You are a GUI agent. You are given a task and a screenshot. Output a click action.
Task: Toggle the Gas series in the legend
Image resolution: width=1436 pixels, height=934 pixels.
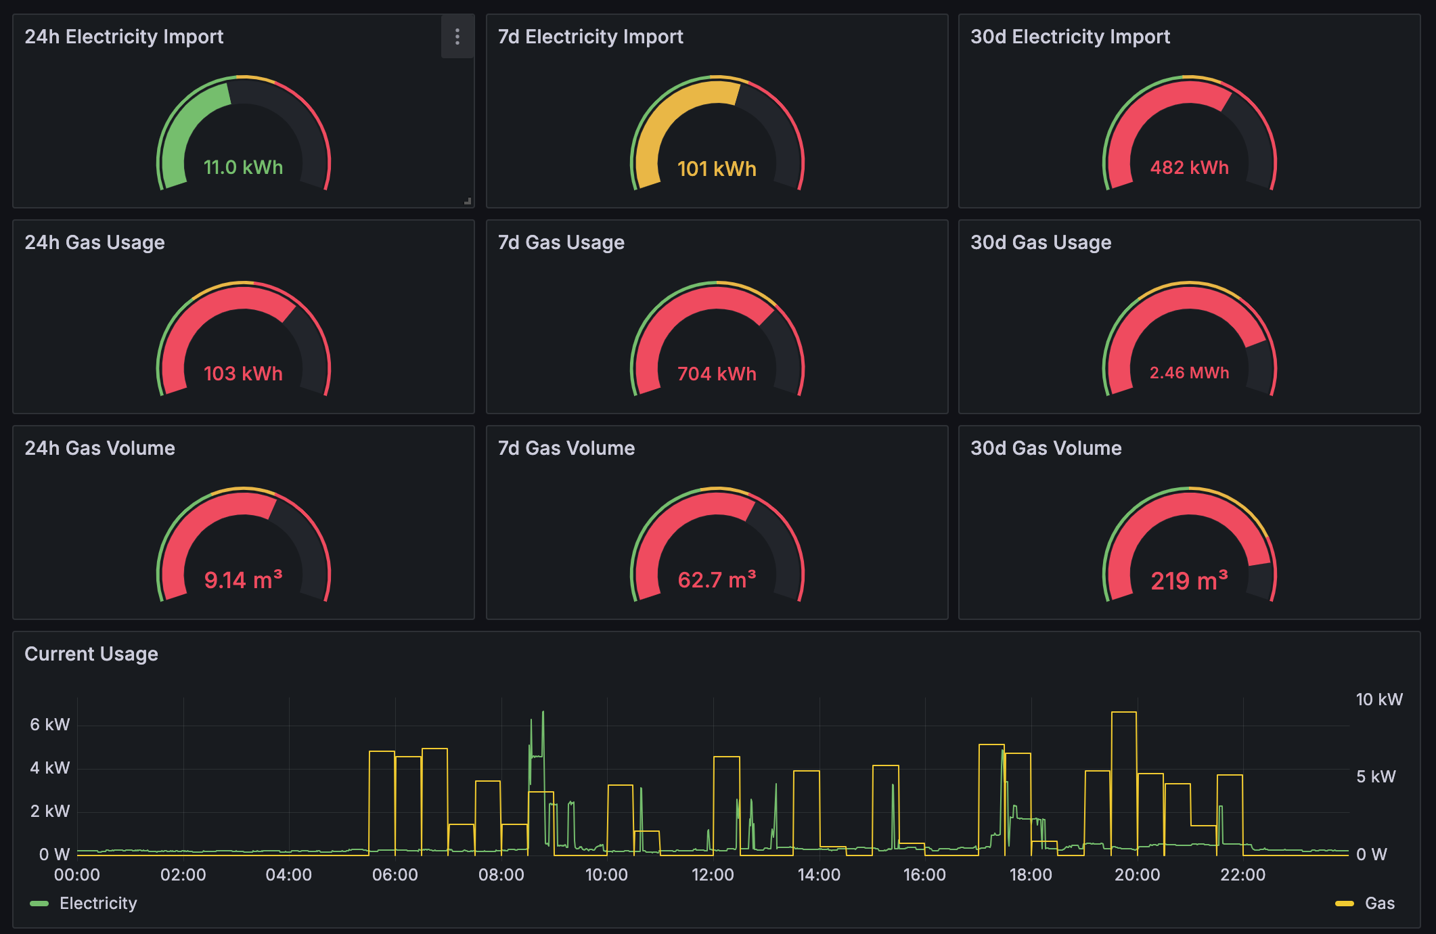[x=1379, y=903]
